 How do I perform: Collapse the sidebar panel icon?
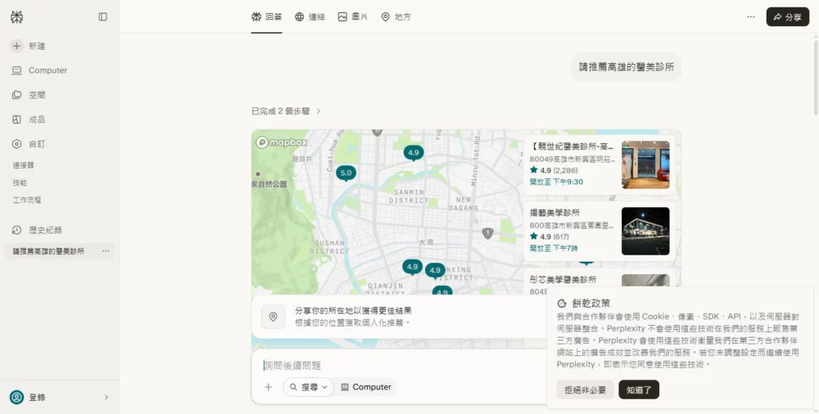103,16
